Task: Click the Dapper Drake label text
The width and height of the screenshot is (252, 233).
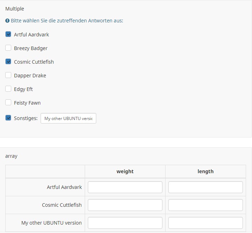Action: coord(30,76)
